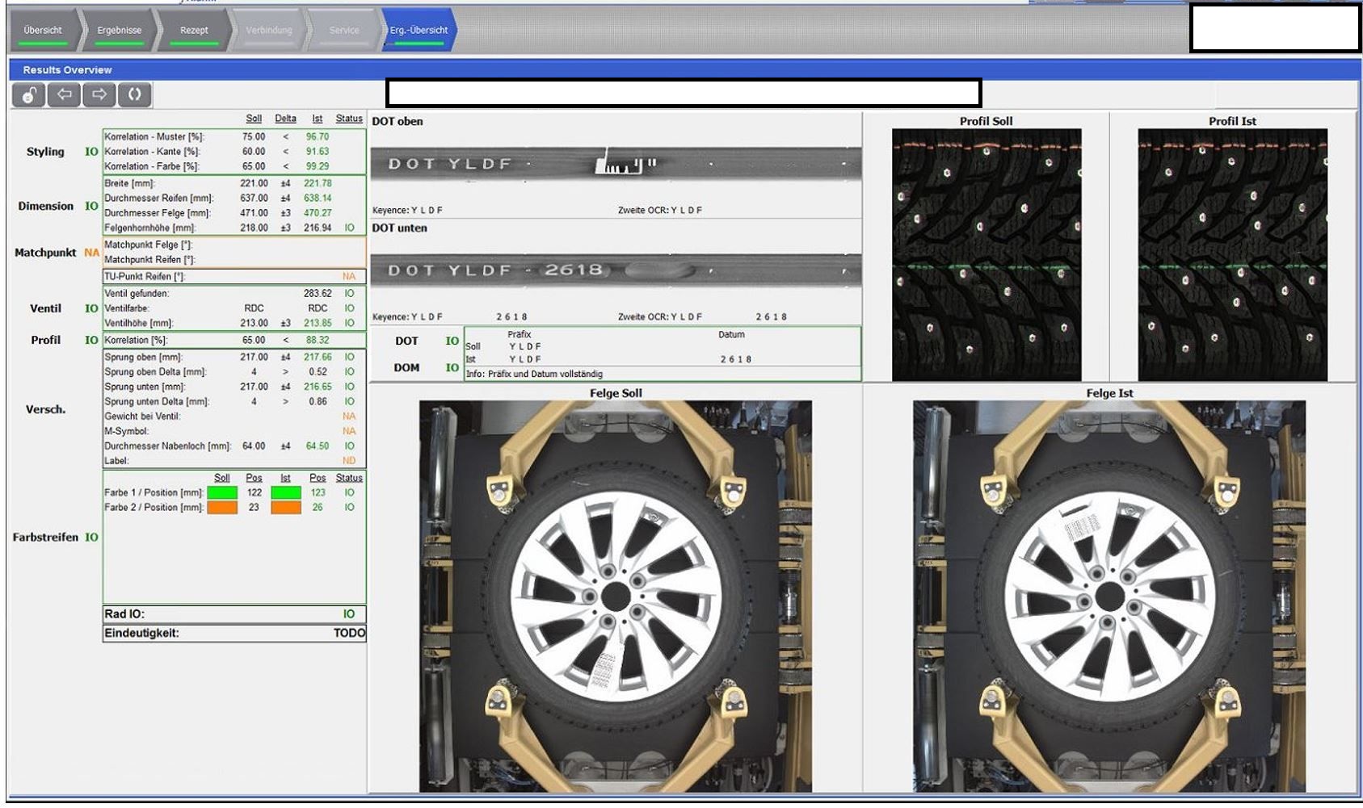This screenshot has width=1363, height=808.
Task: Click the Gewicht bei Ventil row
Action: (234, 417)
